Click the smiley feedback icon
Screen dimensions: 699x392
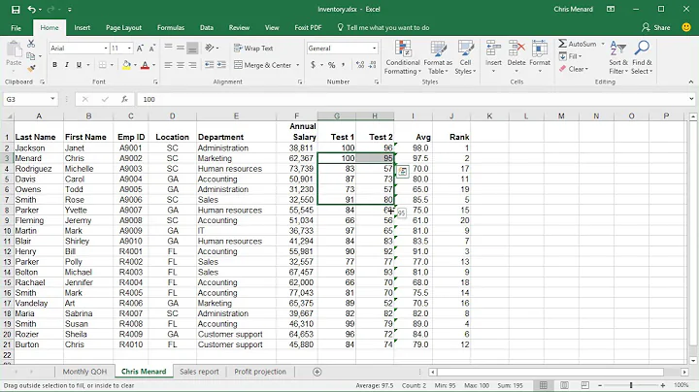(x=686, y=27)
